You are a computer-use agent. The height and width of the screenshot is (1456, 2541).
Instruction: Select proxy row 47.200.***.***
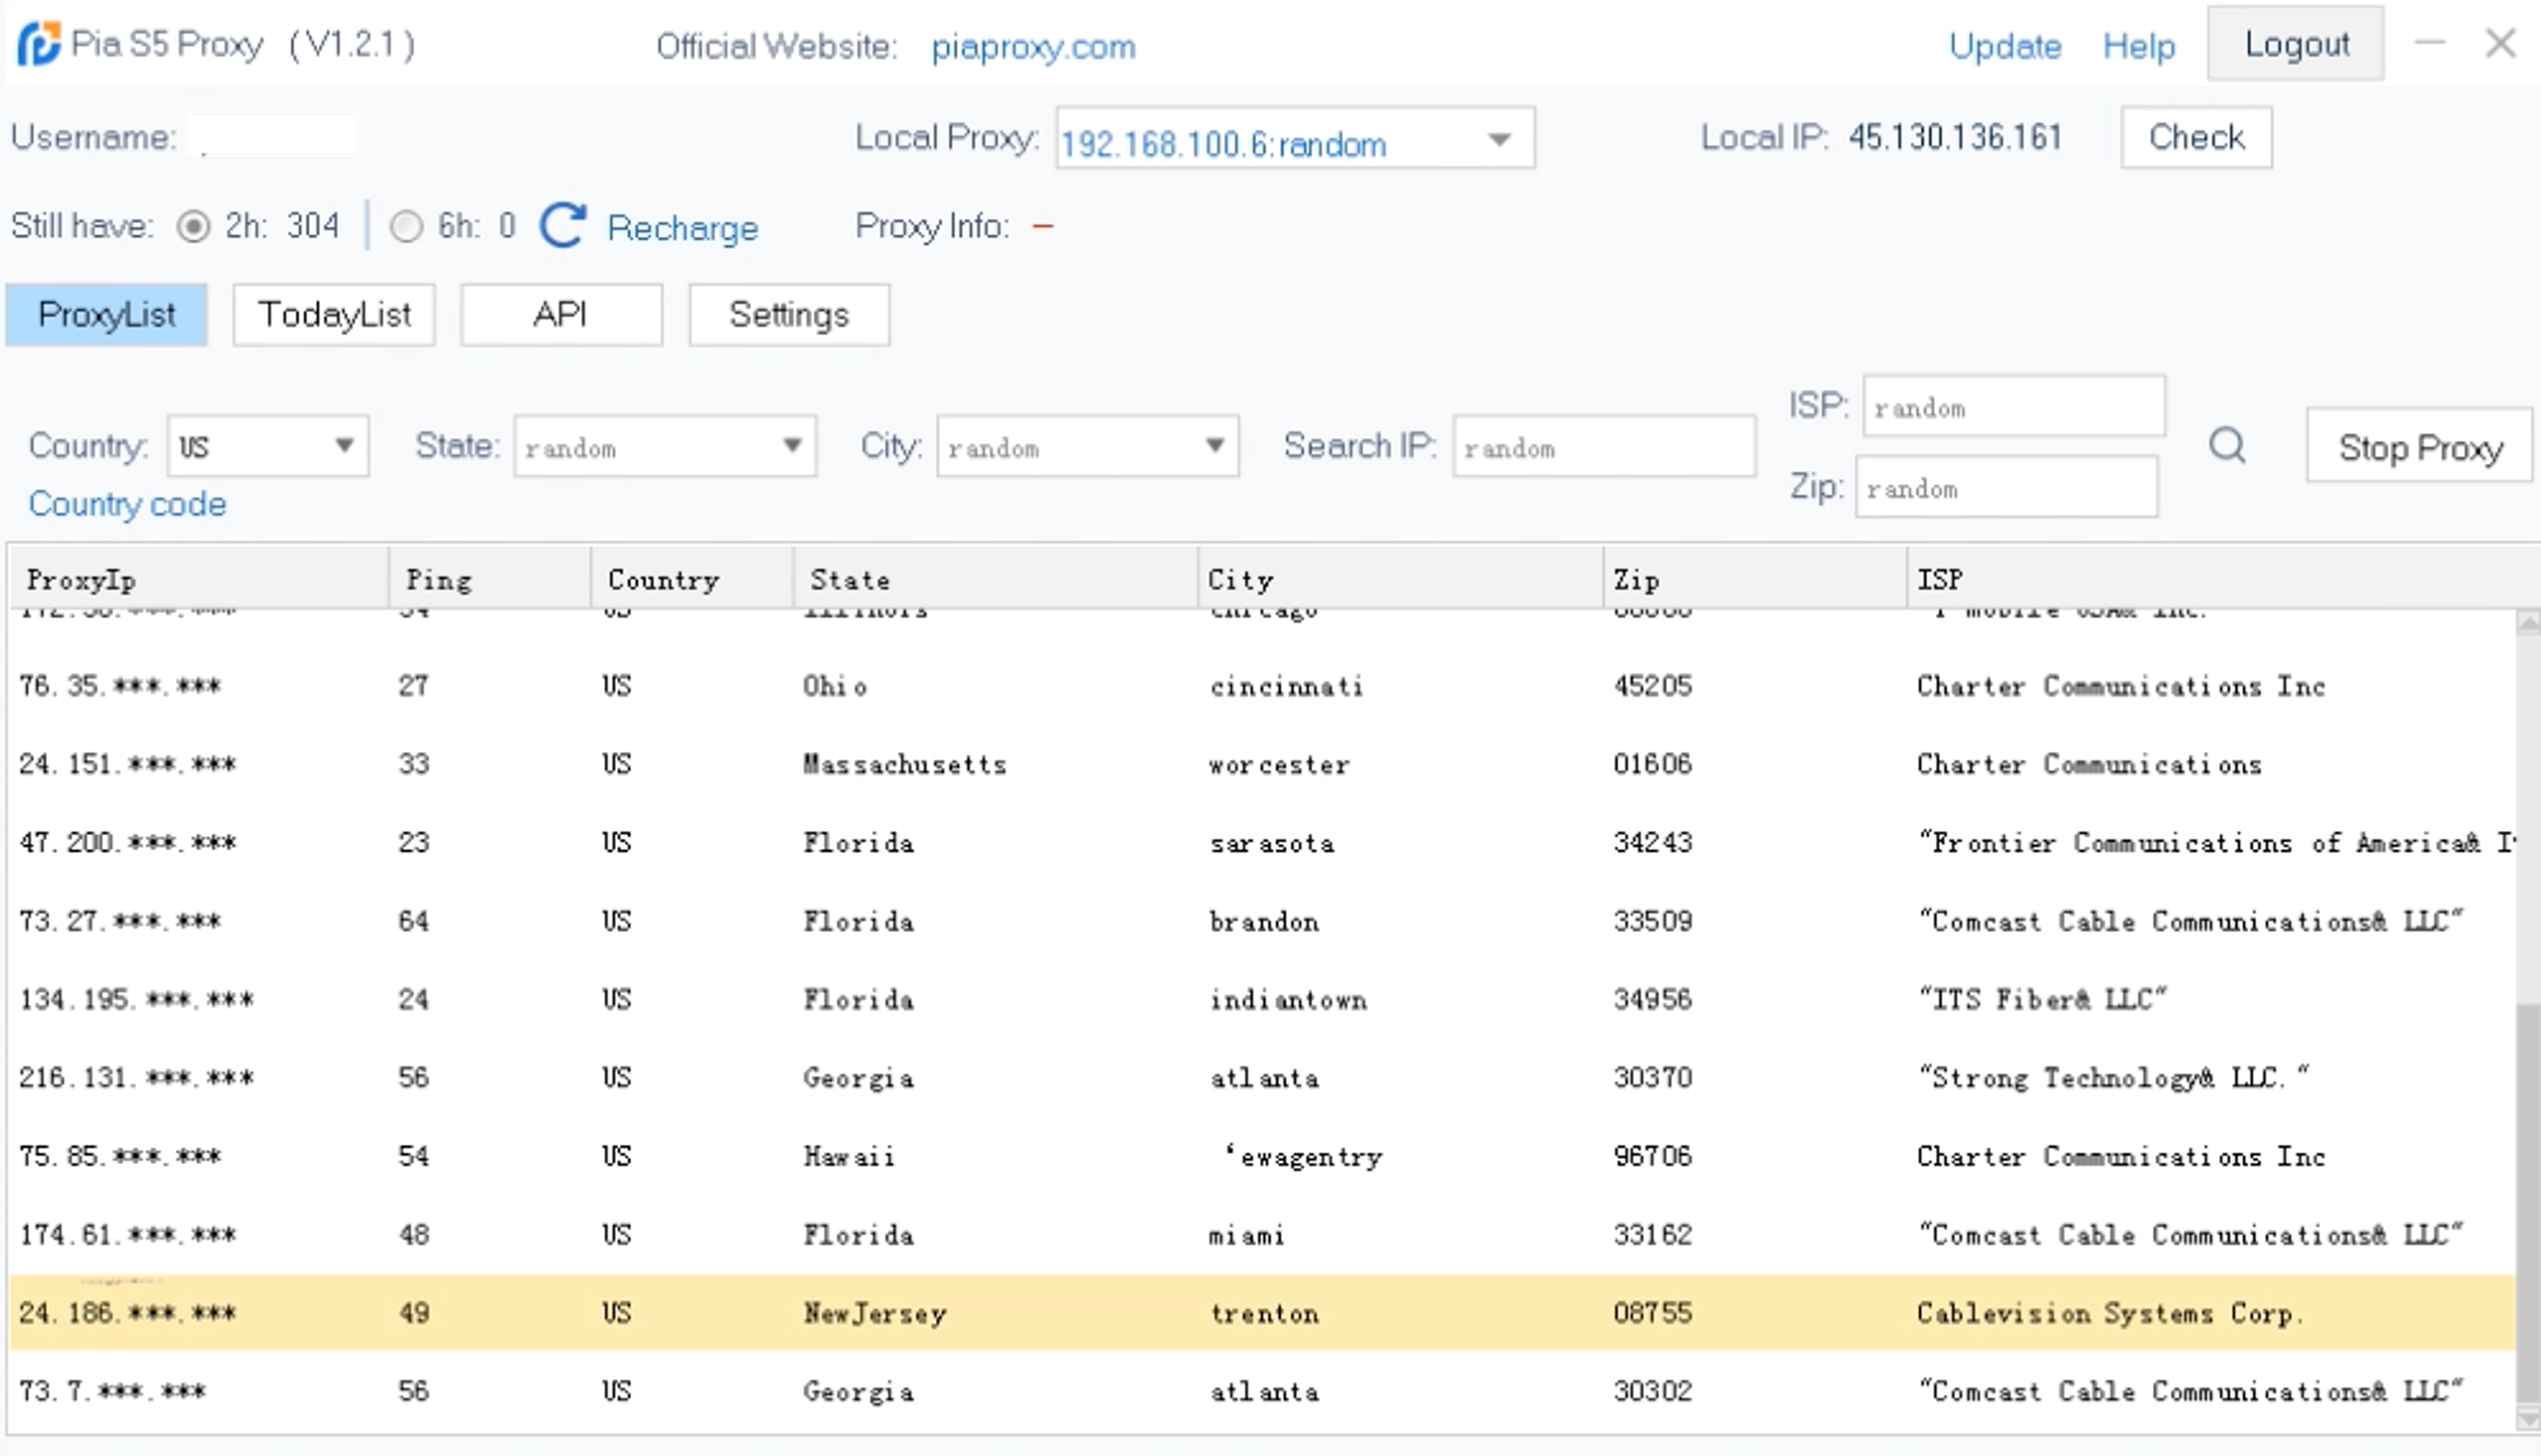[1262, 843]
